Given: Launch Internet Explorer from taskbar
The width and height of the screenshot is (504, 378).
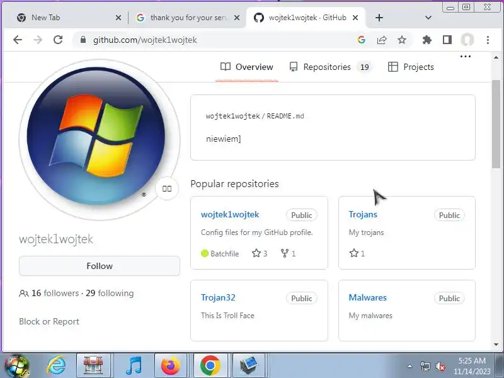Looking at the screenshot, I should (x=56, y=366).
